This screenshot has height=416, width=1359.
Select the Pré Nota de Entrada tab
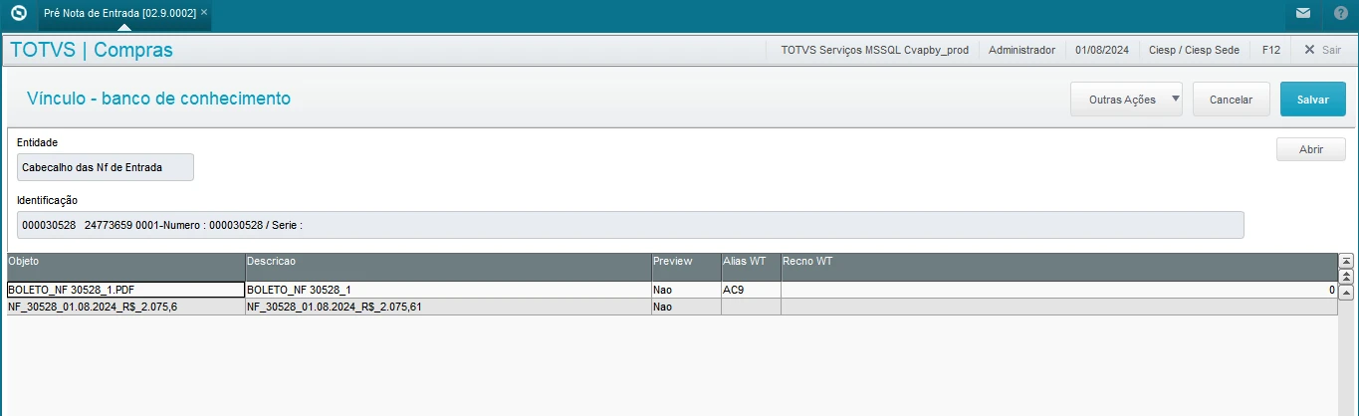tap(119, 13)
